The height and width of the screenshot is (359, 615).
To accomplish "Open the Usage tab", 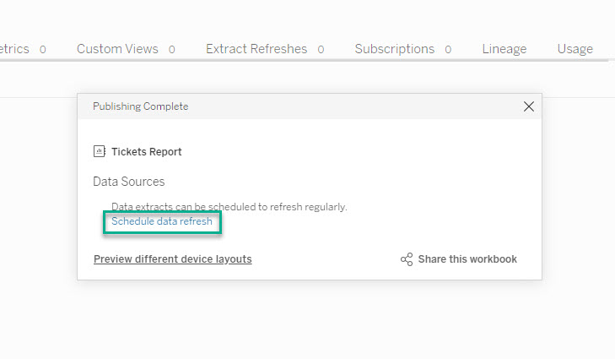I will coord(575,49).
